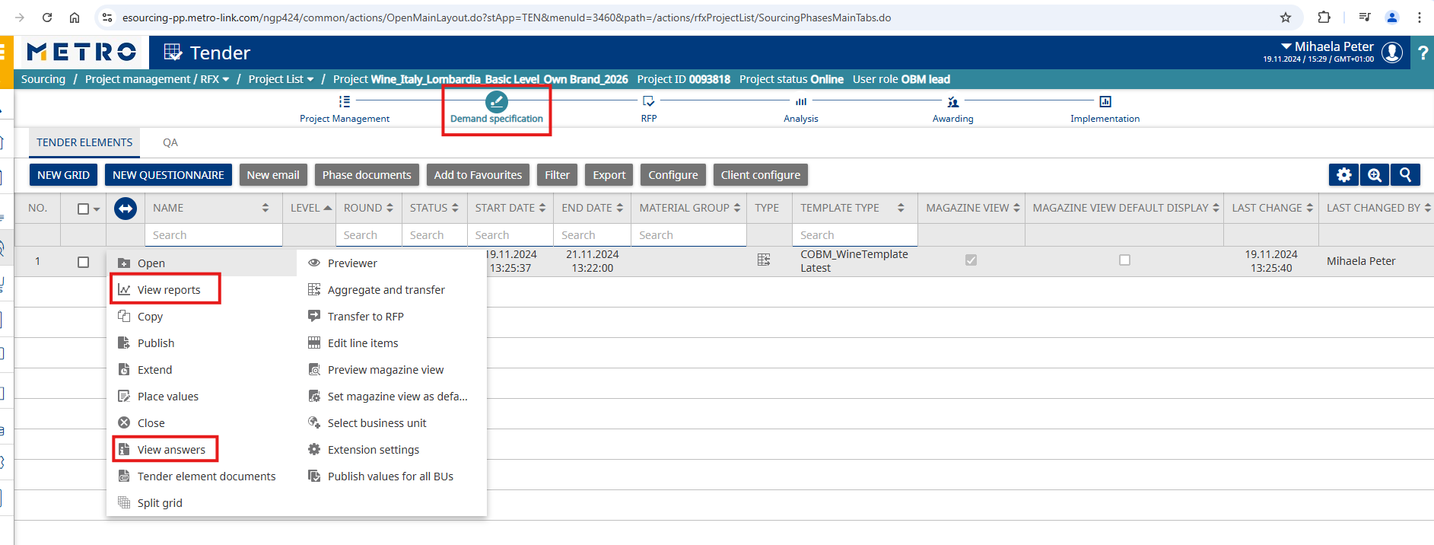Choose View reports from the context menu
The width and height of the screenshot is (1434, 545).
coord(167,290)
